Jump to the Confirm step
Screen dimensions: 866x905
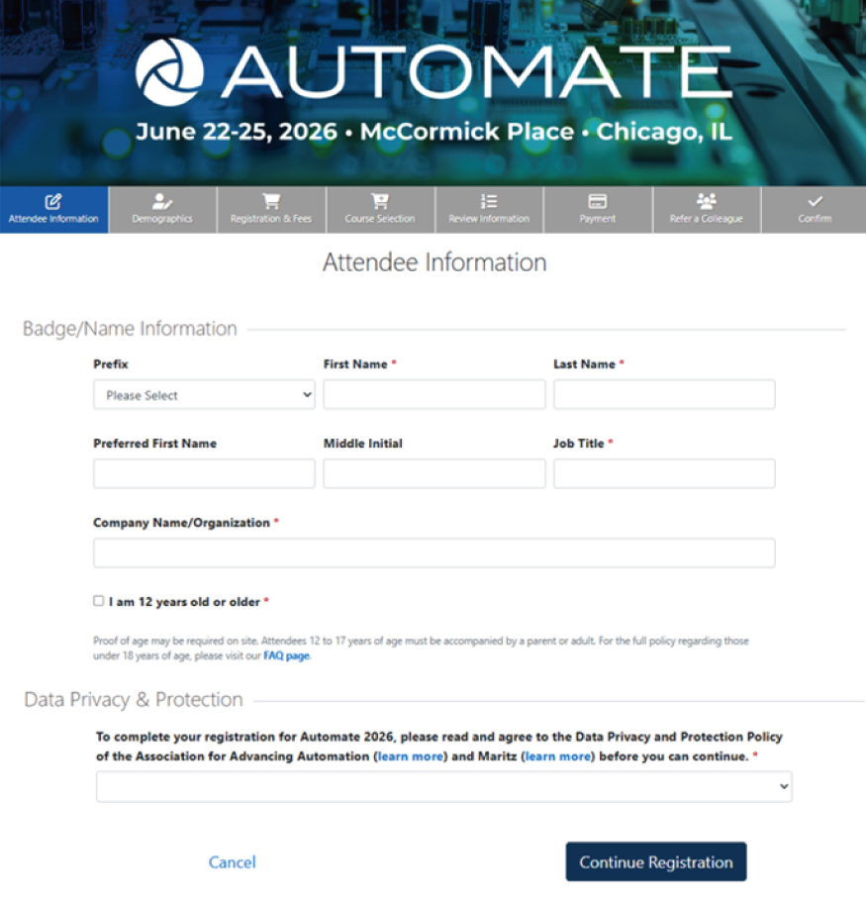coord(815,210)
